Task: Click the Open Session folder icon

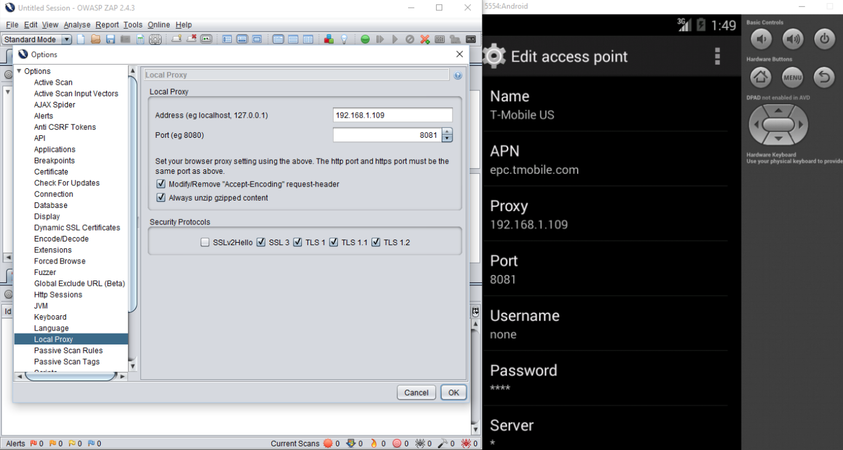Action: point(96,39)
